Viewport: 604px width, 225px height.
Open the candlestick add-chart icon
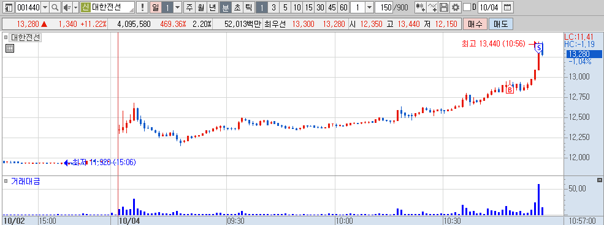tap(420, 7)
